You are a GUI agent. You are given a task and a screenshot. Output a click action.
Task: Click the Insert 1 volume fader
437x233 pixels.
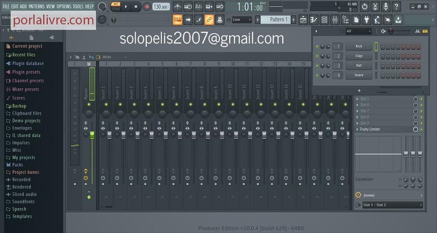pyautogui.click(x=109, y=135)
